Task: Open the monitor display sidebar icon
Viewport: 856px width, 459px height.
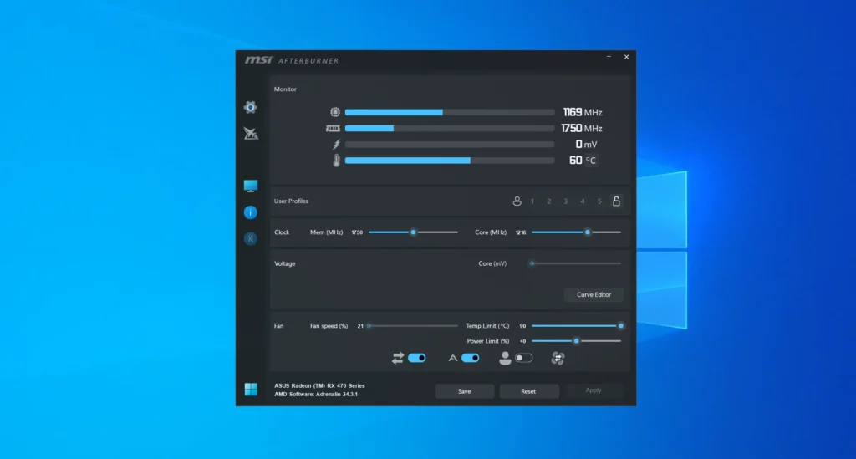Action: pos(251,186)
